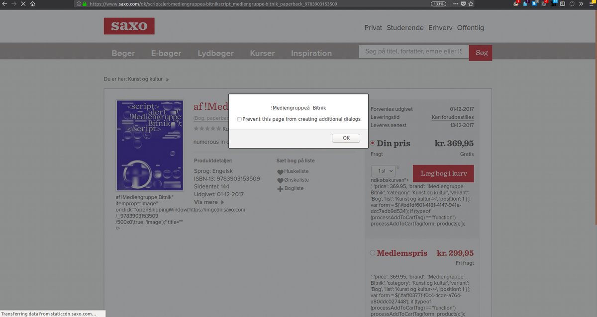
Task: Go to the browser home page icon
Action: click(x=32, y=3)
